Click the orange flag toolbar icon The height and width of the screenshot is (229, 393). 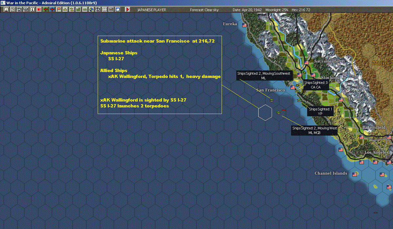[59, 10]
